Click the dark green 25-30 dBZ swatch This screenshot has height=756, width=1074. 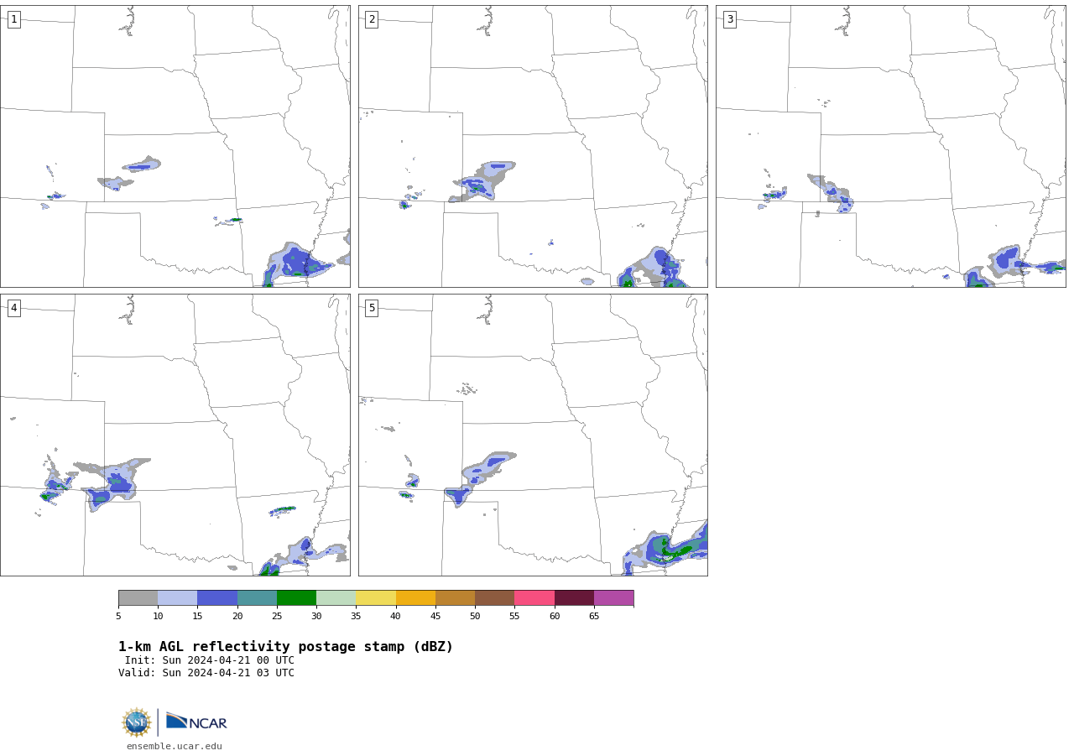(x=296, y=597)
